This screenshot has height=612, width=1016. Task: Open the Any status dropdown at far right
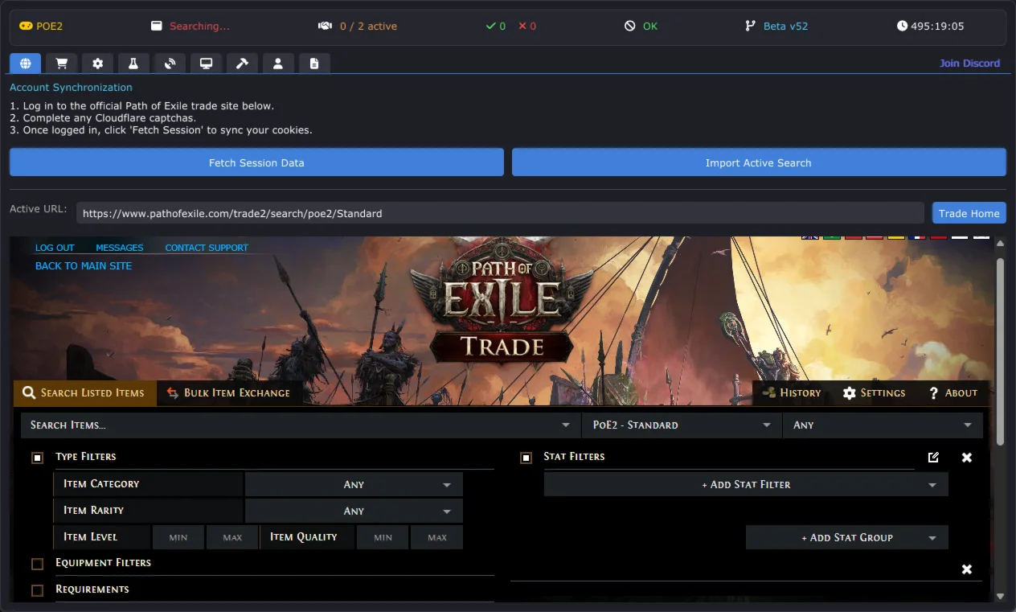click(883, 425)
